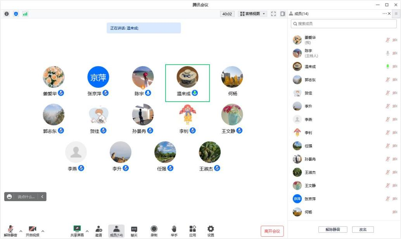Turn on the camera via 开启视频
The height and width of the screenshot is (239, 401).
(33, 231)
